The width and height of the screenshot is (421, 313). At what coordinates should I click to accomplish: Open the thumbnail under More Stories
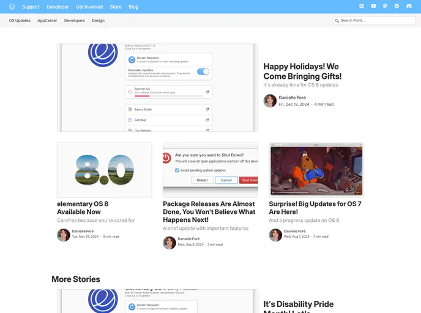(157, 301)
